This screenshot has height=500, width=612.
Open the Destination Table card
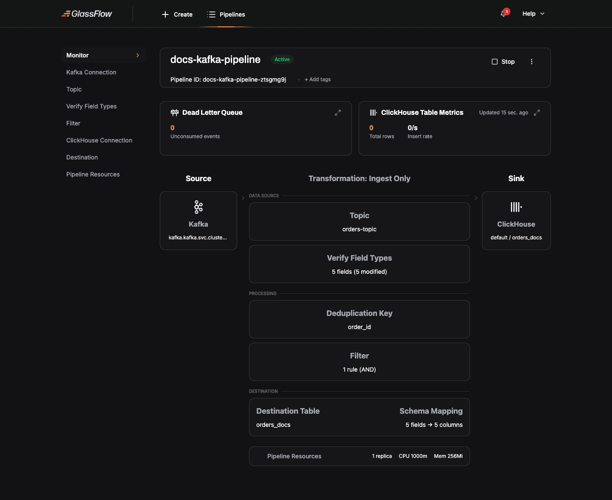[x=360, y=417]
